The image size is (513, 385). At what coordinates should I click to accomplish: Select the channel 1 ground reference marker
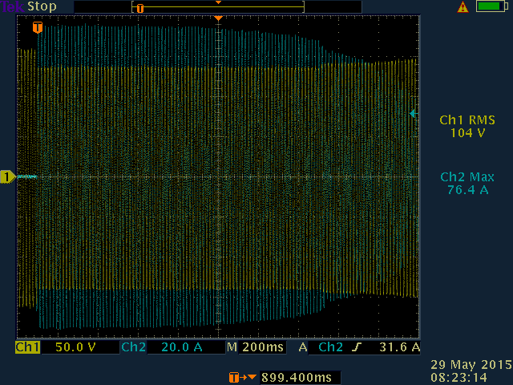click(x=8, y=176)
